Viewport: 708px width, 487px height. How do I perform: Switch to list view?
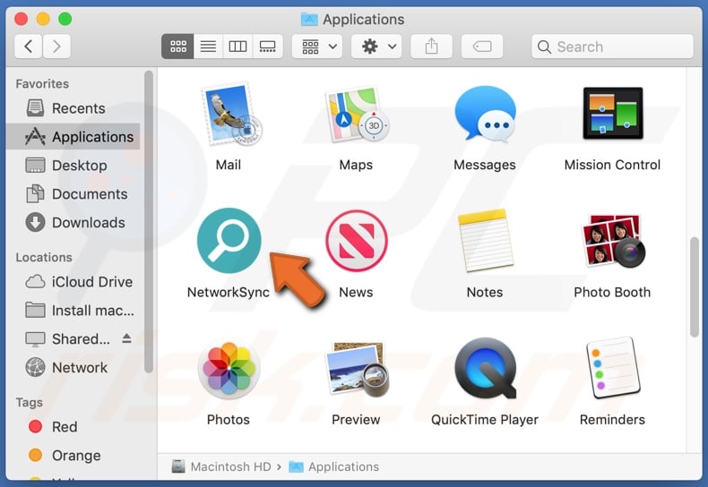208,47
